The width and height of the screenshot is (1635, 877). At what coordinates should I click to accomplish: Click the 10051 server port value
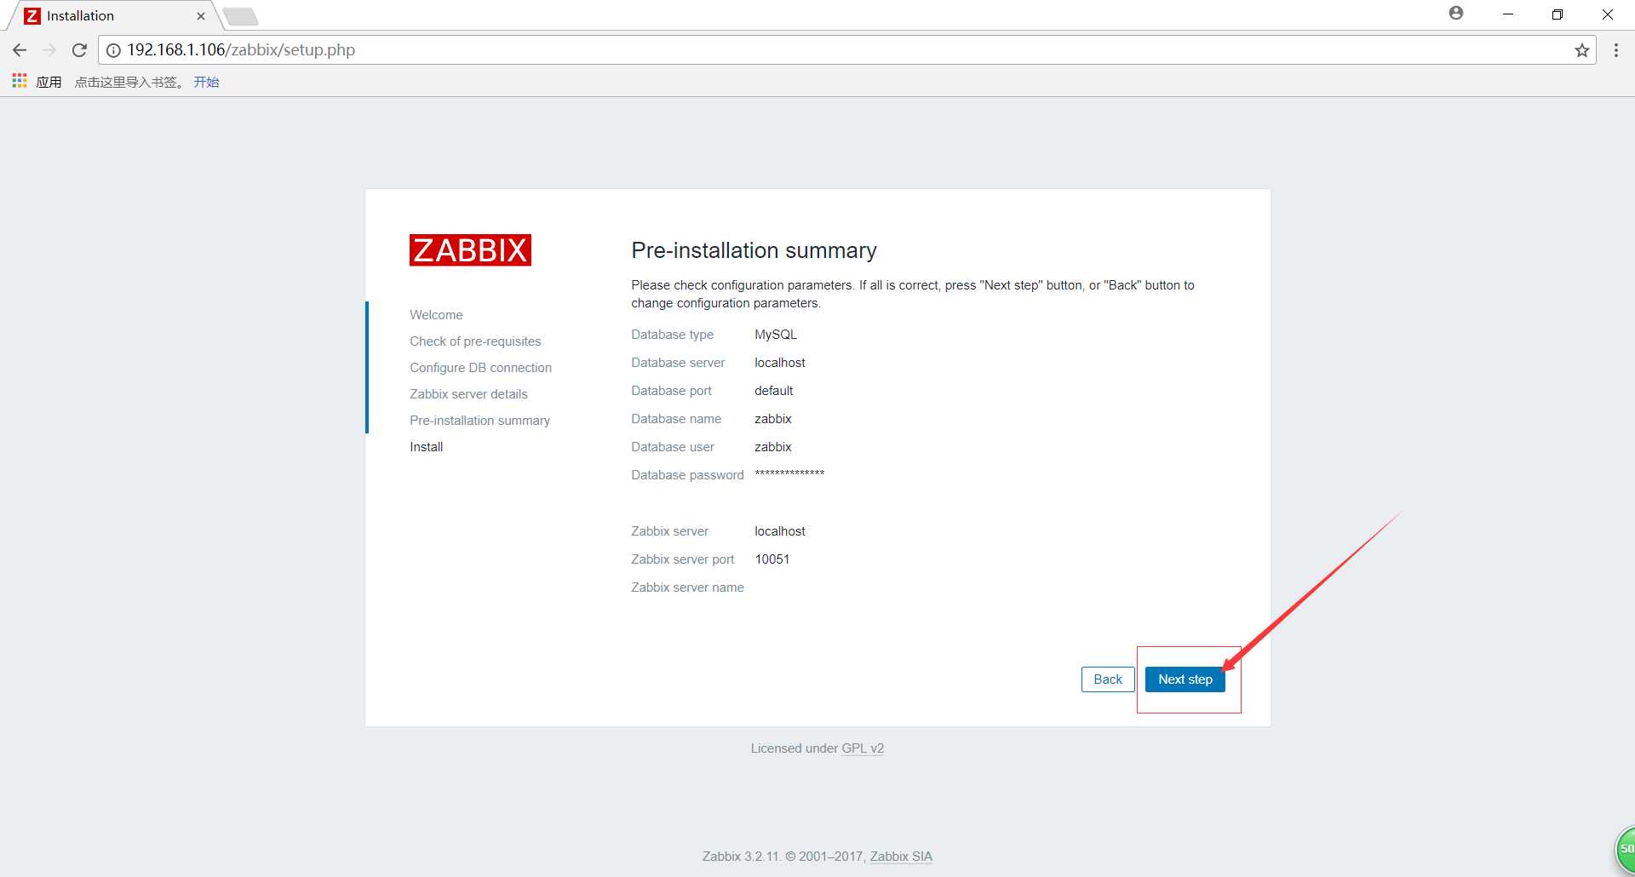click(x=772, y=559)
